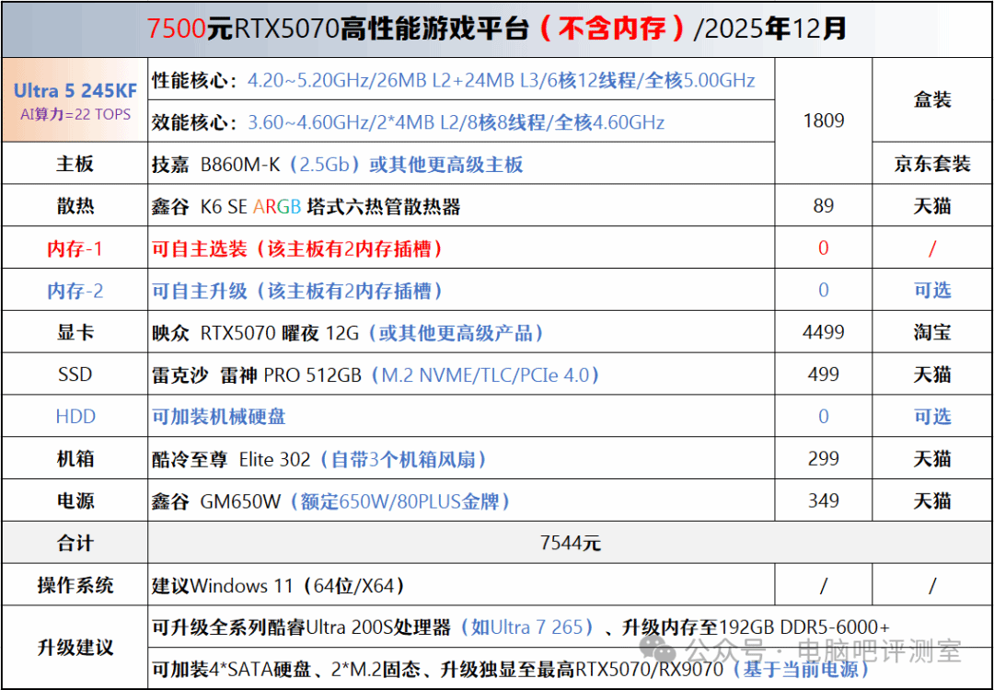994x690 pixels.
Task: Select the 4499 graphics card price
Action: point(823,332)
